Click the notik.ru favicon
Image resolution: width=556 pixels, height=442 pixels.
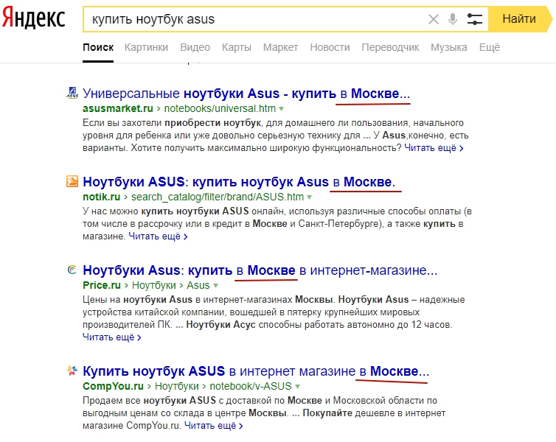(72, 181)
